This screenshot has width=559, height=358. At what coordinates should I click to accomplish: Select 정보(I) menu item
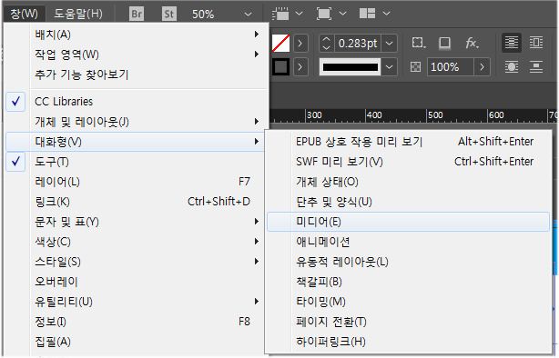click(137, 322)
